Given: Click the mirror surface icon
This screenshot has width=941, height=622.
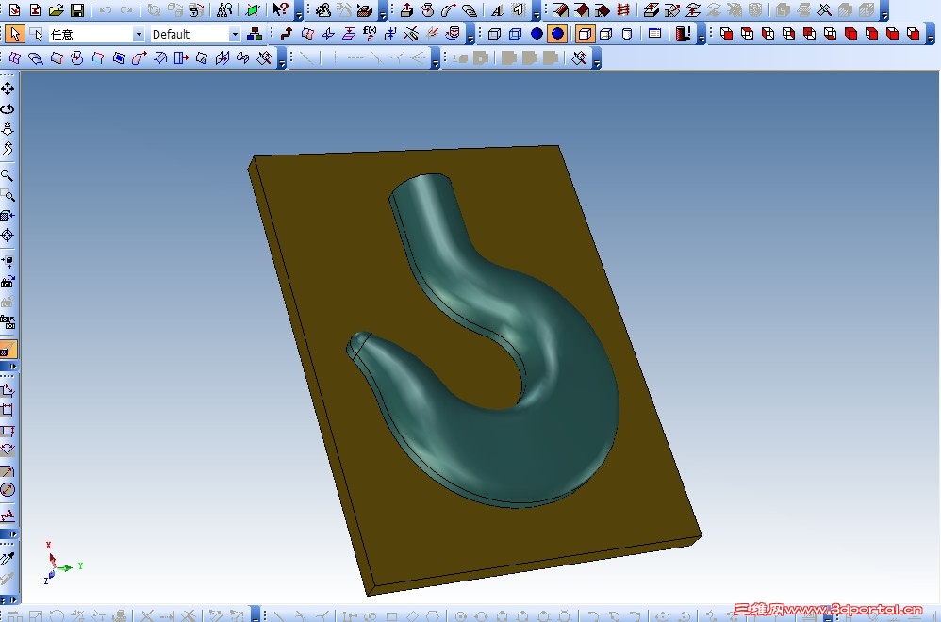Looking at the screenshot, I should pyautogui.click(x=222, y=58).
